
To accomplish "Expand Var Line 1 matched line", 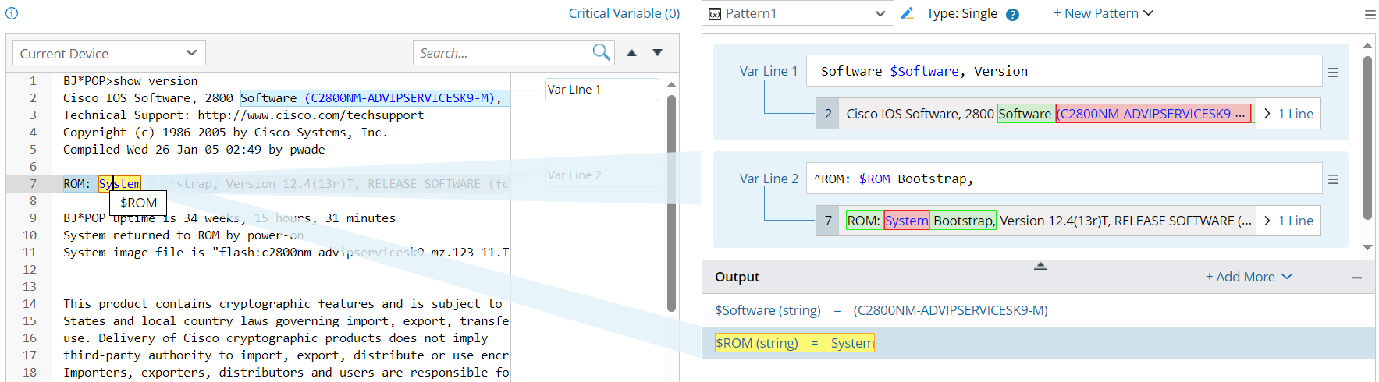I will point(1288,114).
